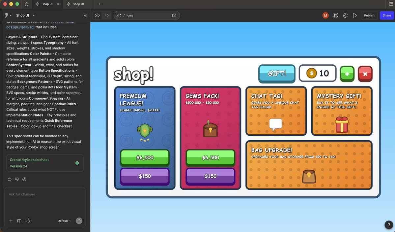Open the Create style spec sheet Version 24 card
Screen dimensions: 395x232
click(x=45, y=163)
